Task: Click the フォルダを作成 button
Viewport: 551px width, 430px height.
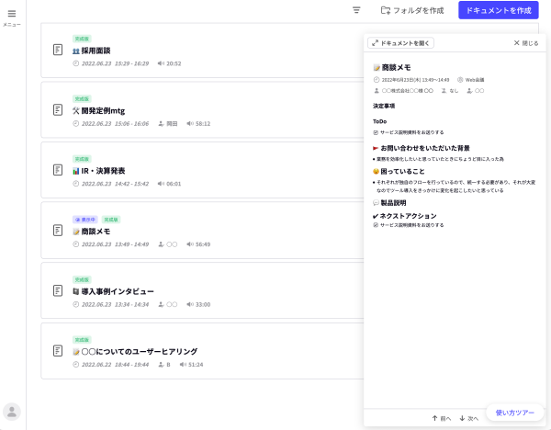Action: coord(412,10)
